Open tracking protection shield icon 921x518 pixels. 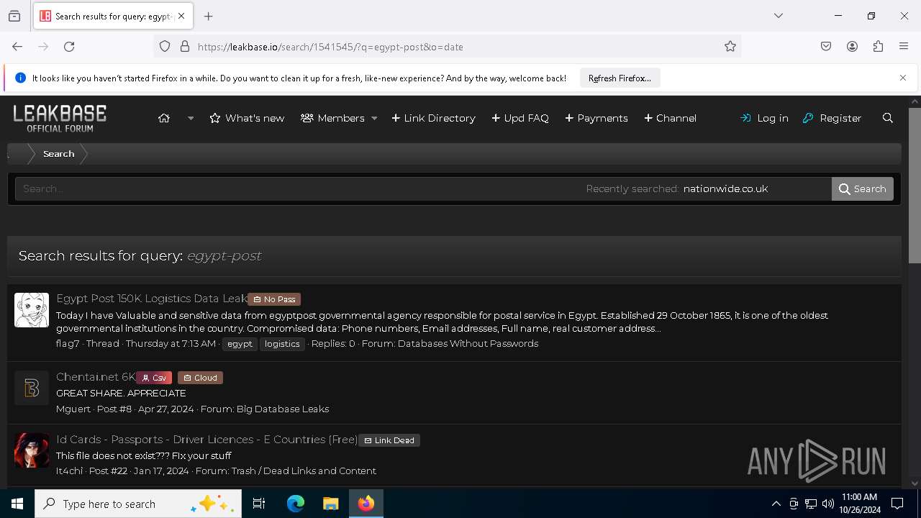pos(165,47)
